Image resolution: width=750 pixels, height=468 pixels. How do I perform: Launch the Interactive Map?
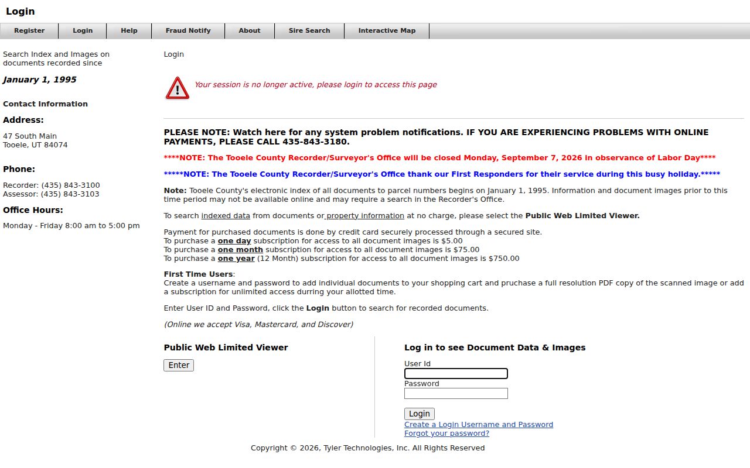click(x=387, y=30)
